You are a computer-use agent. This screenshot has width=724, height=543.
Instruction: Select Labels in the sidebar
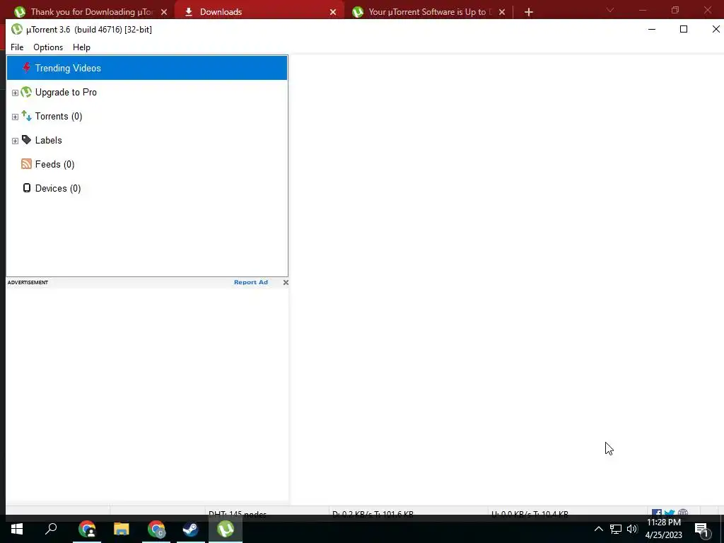(x=49, y=141)
